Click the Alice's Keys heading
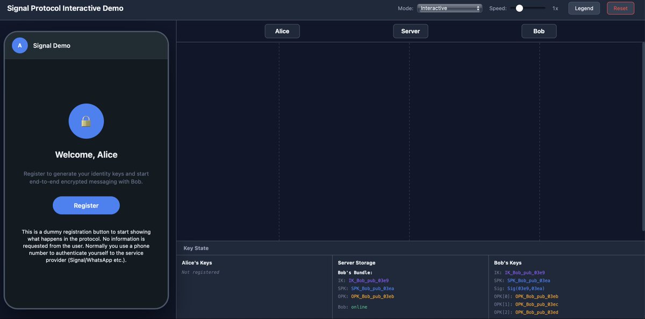This screenshot has height=319, width=645. click(197, 263)
